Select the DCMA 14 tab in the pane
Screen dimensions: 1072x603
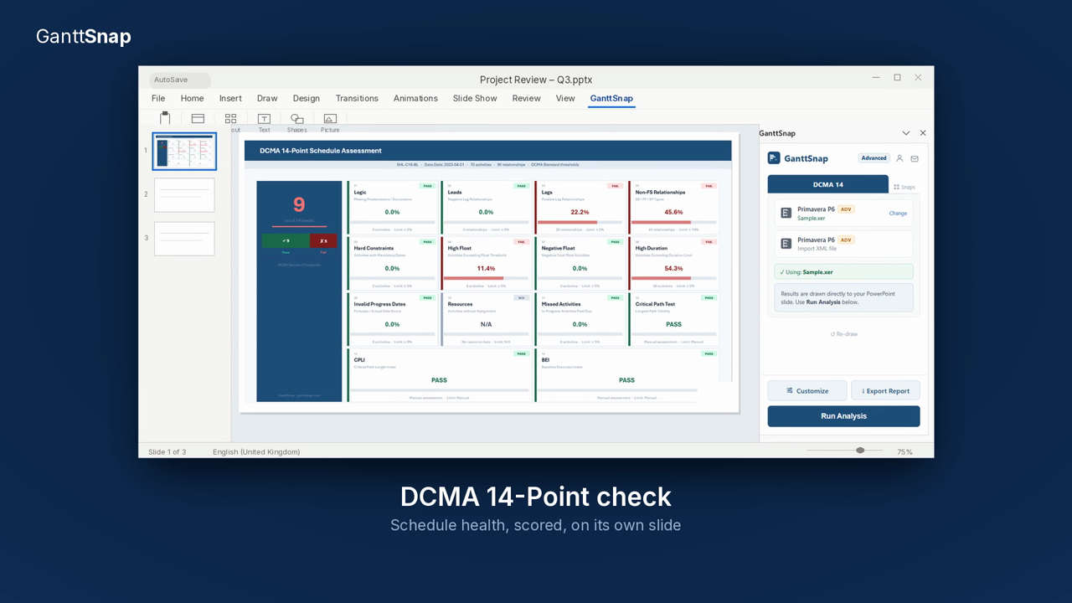click(x=827, y=184)
